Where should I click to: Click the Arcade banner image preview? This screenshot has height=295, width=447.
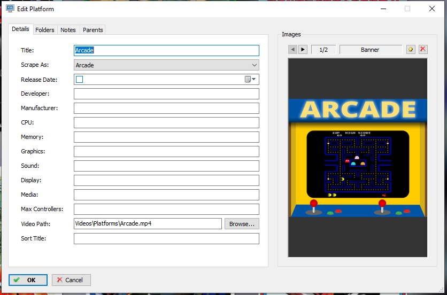[358, 158]
